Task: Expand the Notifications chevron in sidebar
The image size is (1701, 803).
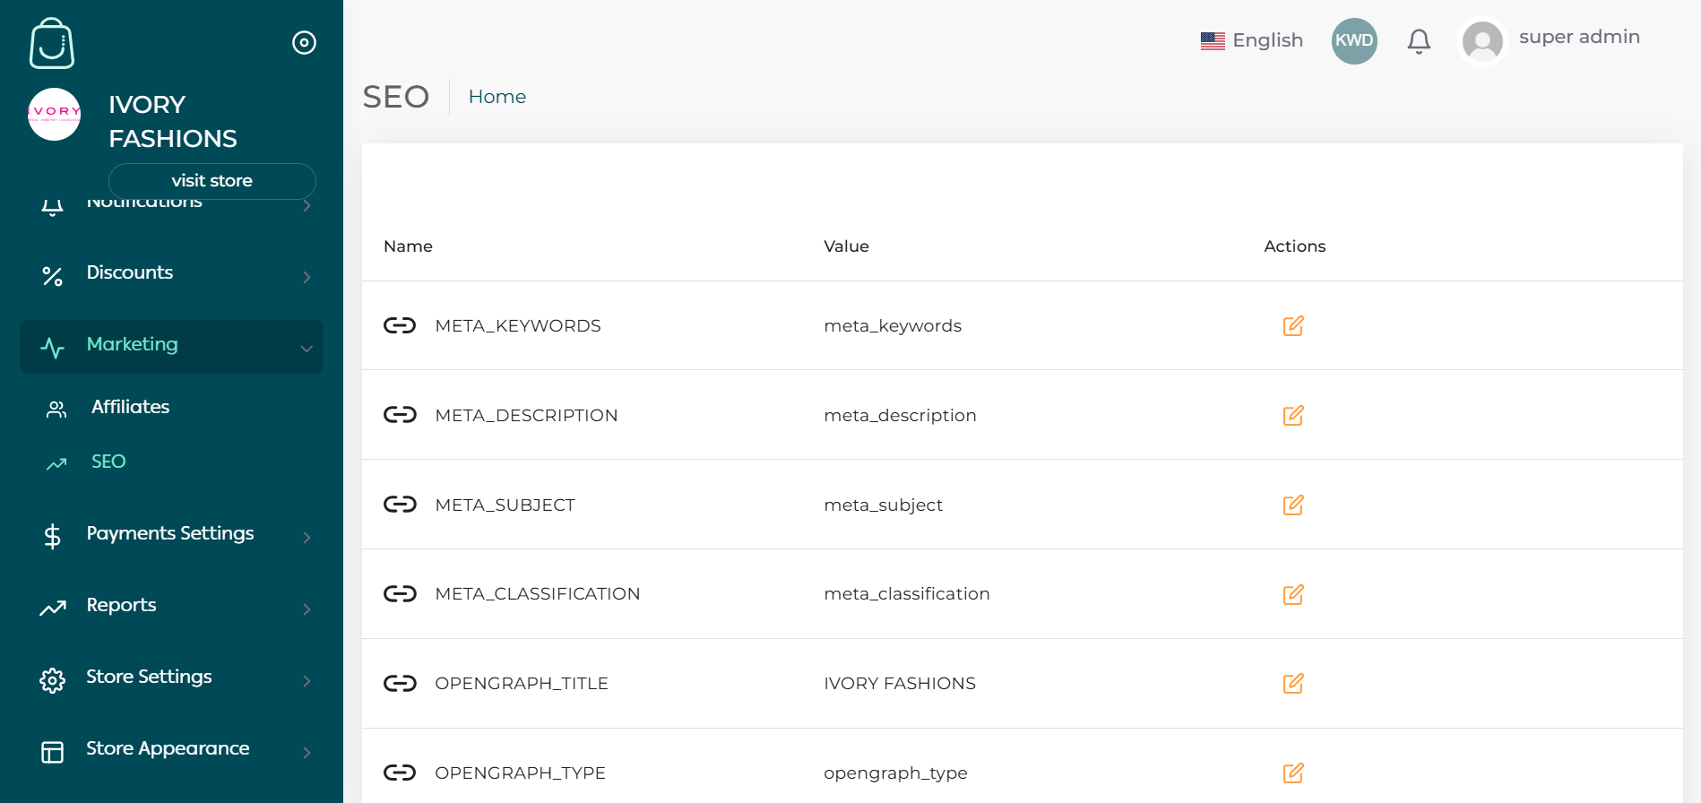Action: click(307, 206)
